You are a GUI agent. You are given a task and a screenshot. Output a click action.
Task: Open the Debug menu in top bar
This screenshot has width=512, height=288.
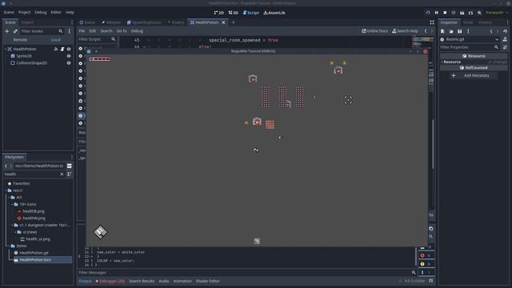pos(41,12)
